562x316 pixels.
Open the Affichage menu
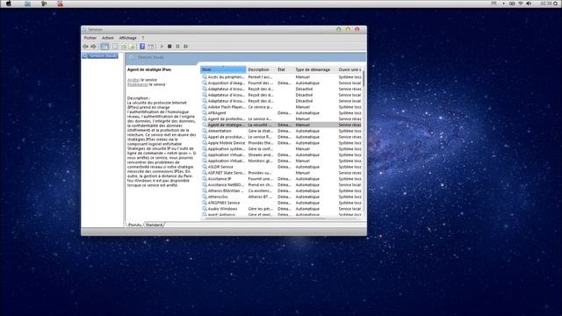point(127,38)
